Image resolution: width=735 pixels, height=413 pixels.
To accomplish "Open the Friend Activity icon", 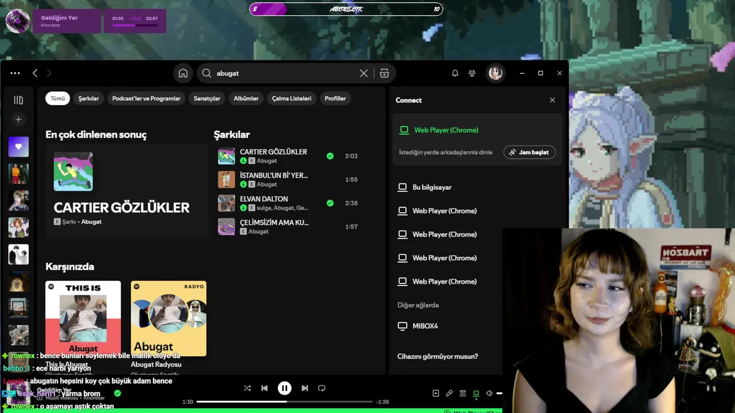I will (472, 73).
